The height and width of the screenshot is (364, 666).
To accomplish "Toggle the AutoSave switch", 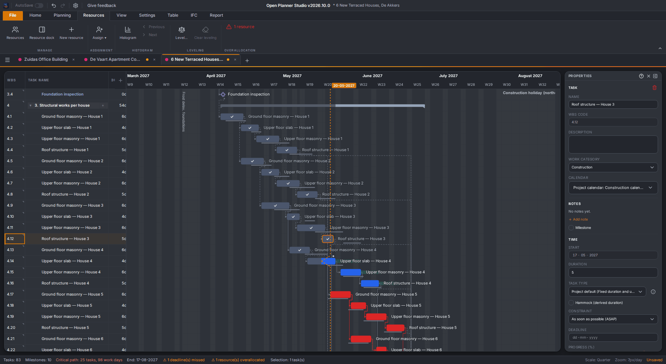I will point(39,5).
